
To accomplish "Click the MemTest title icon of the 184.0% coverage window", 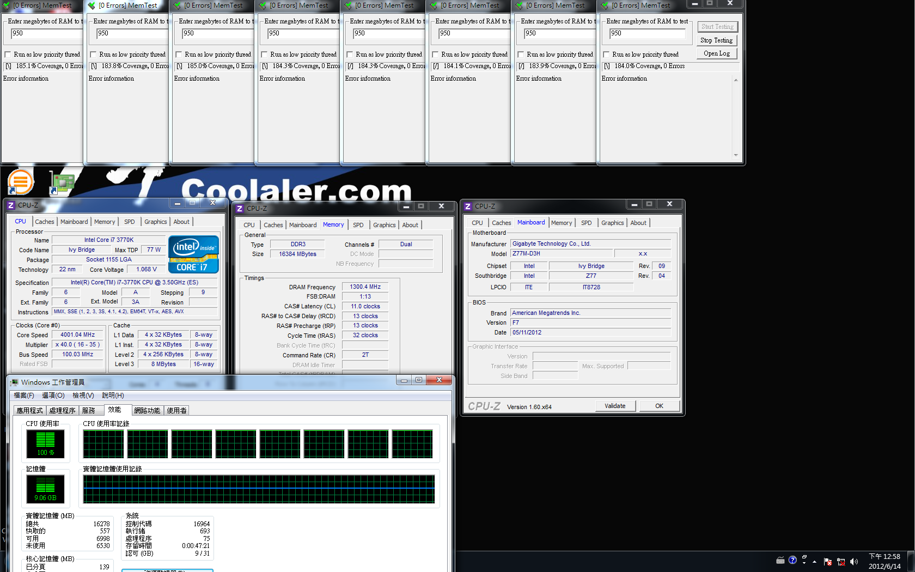I will point(605,5).
